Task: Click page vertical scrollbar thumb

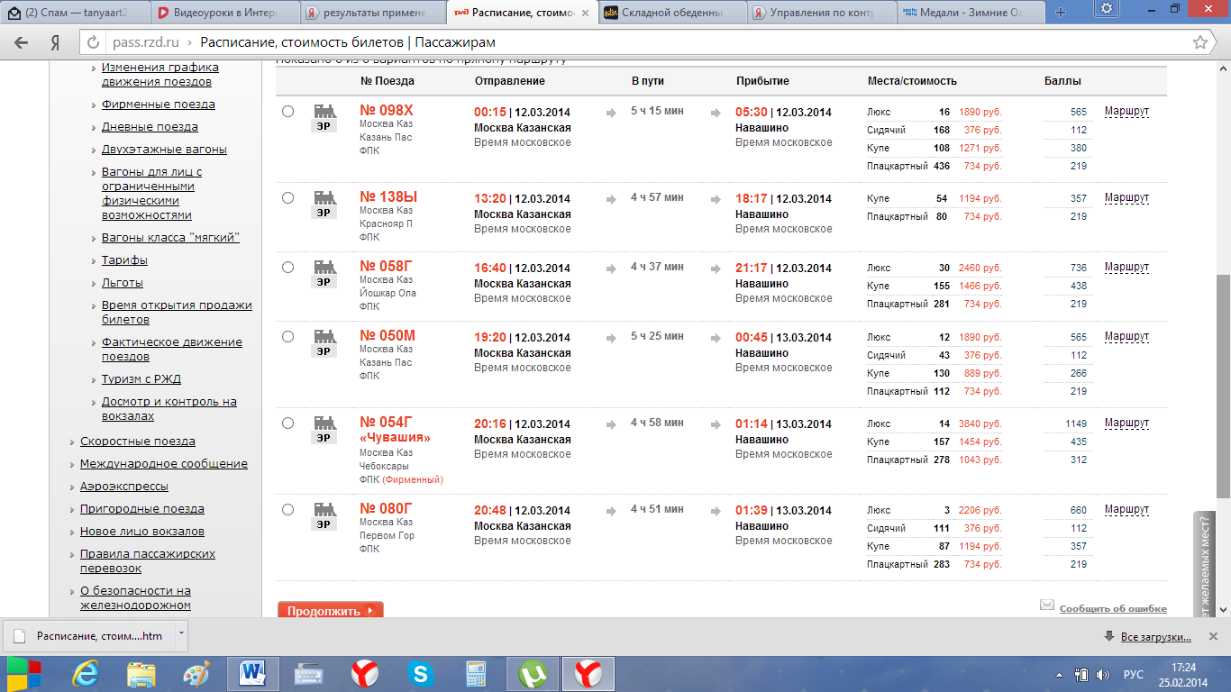Action: [x=1223, y=386]
